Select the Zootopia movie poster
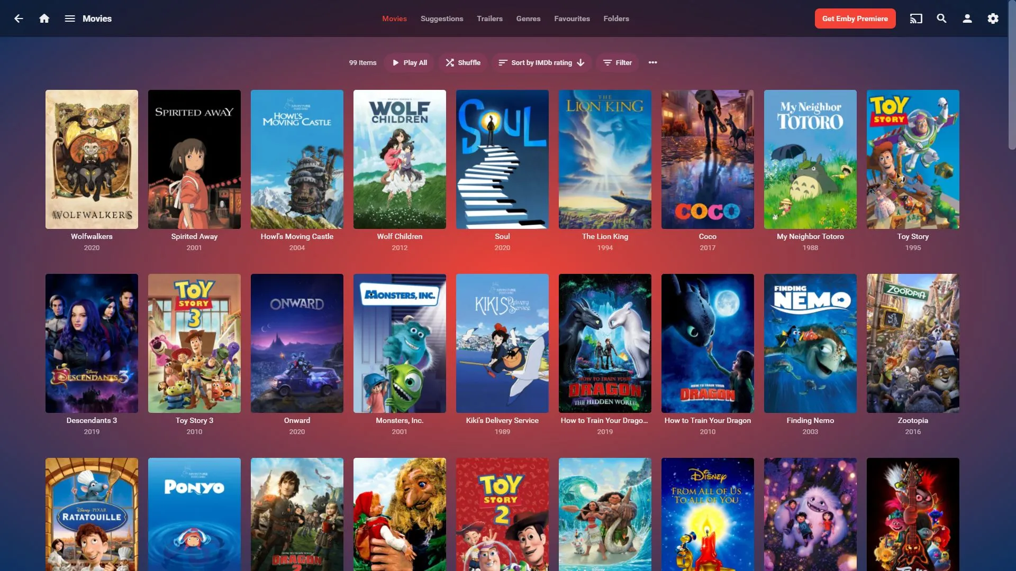Viewport: 1016px width, 571px height. (x=913, y=343)
